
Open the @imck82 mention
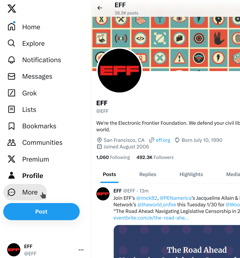[146, 198]
